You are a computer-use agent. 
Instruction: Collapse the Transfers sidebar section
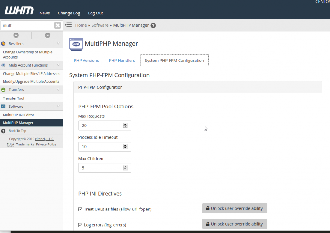click(x=58, y=89)
